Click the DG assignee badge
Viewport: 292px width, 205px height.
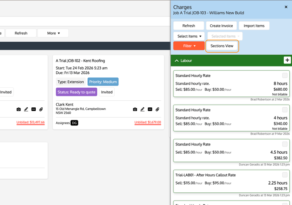[x=75, y=123]
